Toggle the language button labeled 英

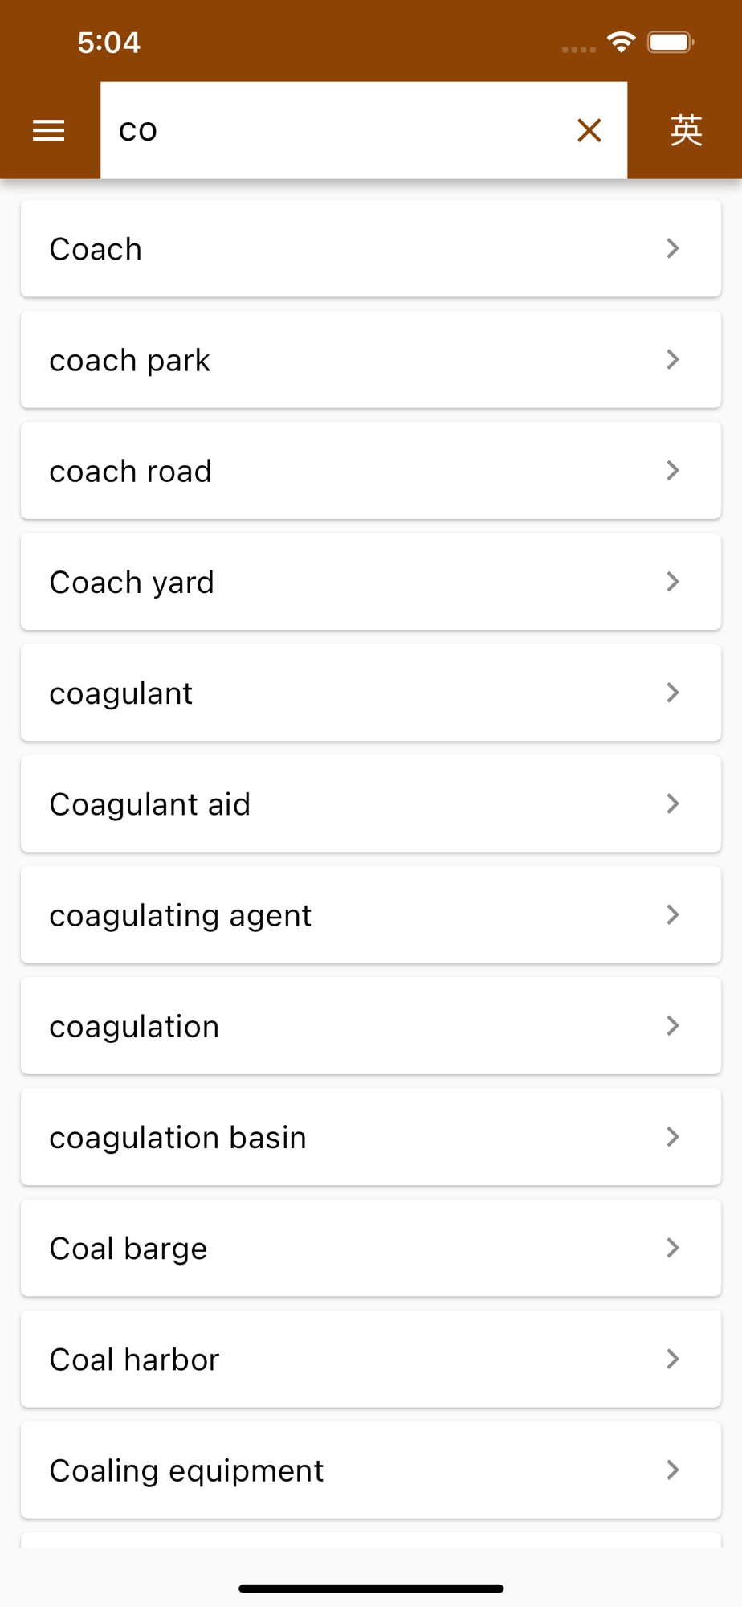click(x=686, y=130)
